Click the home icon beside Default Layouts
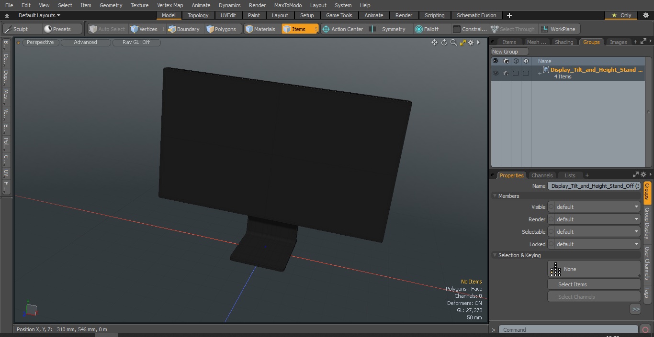 [x=7, y=15]
